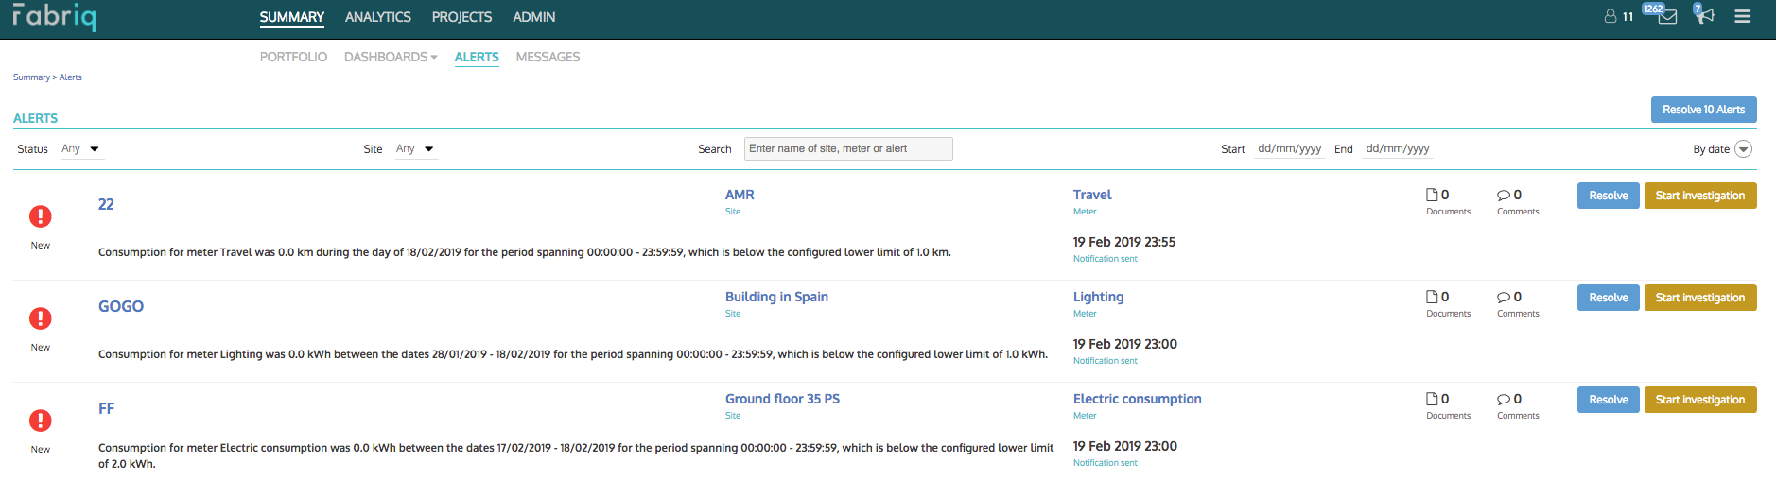Click 'Notification sent' for Electric consumption alert
This screenshot has width=1776, height=480.
1105,463
